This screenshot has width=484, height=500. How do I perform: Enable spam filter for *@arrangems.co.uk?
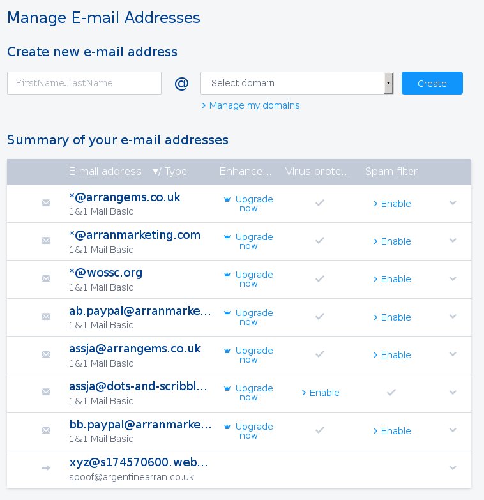(x=392, y=204)
